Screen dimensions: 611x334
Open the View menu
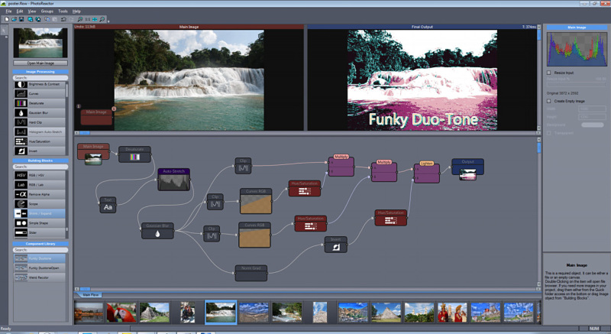pos(32,11)
